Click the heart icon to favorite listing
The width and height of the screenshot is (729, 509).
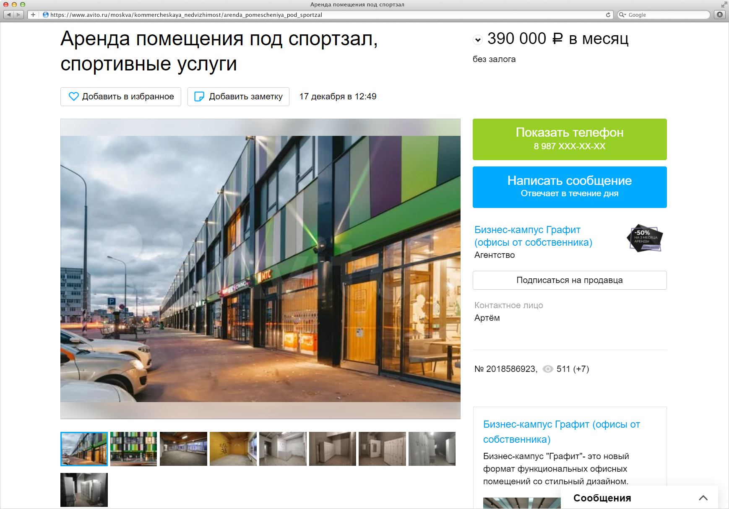(74, 96)
